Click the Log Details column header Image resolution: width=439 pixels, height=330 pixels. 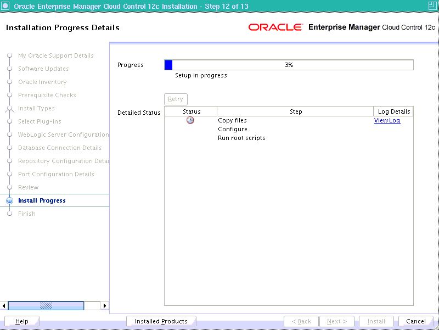pyautogui.click(x=393, y=111)
